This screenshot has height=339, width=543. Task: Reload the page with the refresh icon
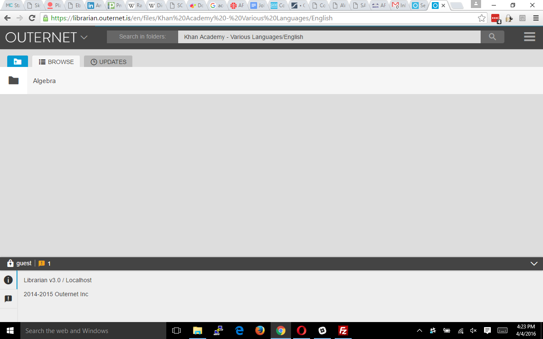(32, 18)
